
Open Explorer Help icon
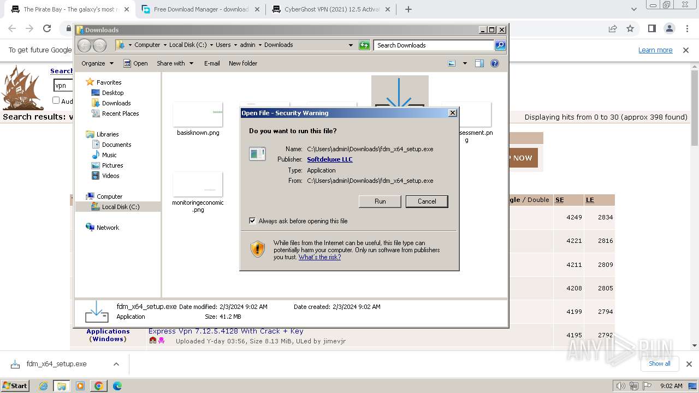495,63
